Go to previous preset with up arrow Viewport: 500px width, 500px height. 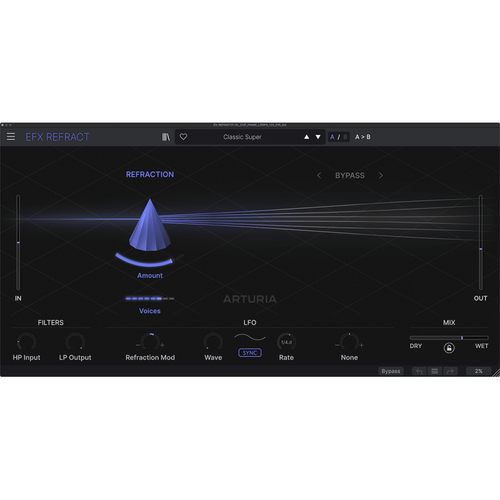(306, 137)
